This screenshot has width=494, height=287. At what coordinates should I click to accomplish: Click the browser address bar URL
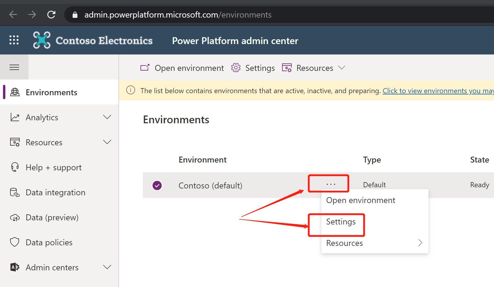tap(178, 15)
